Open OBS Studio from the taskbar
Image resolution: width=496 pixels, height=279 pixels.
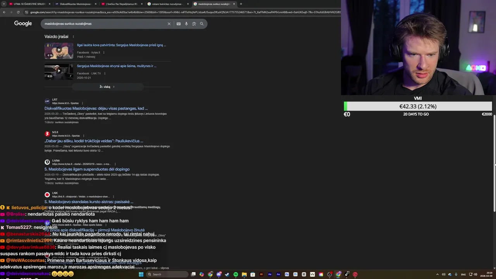[329, 274]
